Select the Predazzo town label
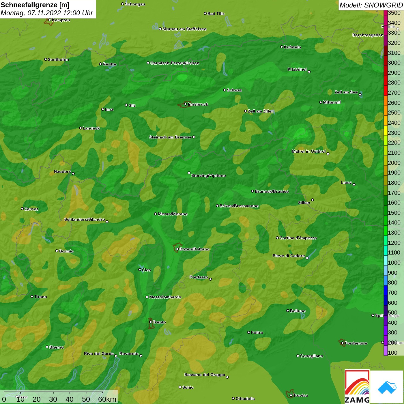 (199, 277)
